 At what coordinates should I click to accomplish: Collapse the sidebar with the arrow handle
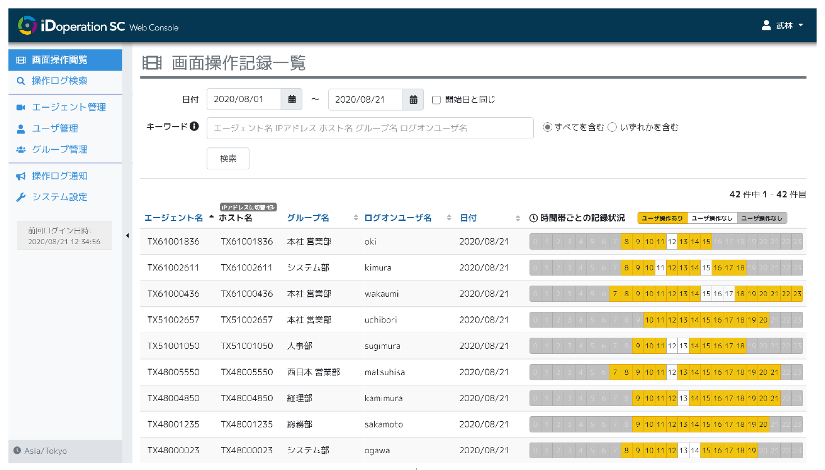click(x=127, y=236)
